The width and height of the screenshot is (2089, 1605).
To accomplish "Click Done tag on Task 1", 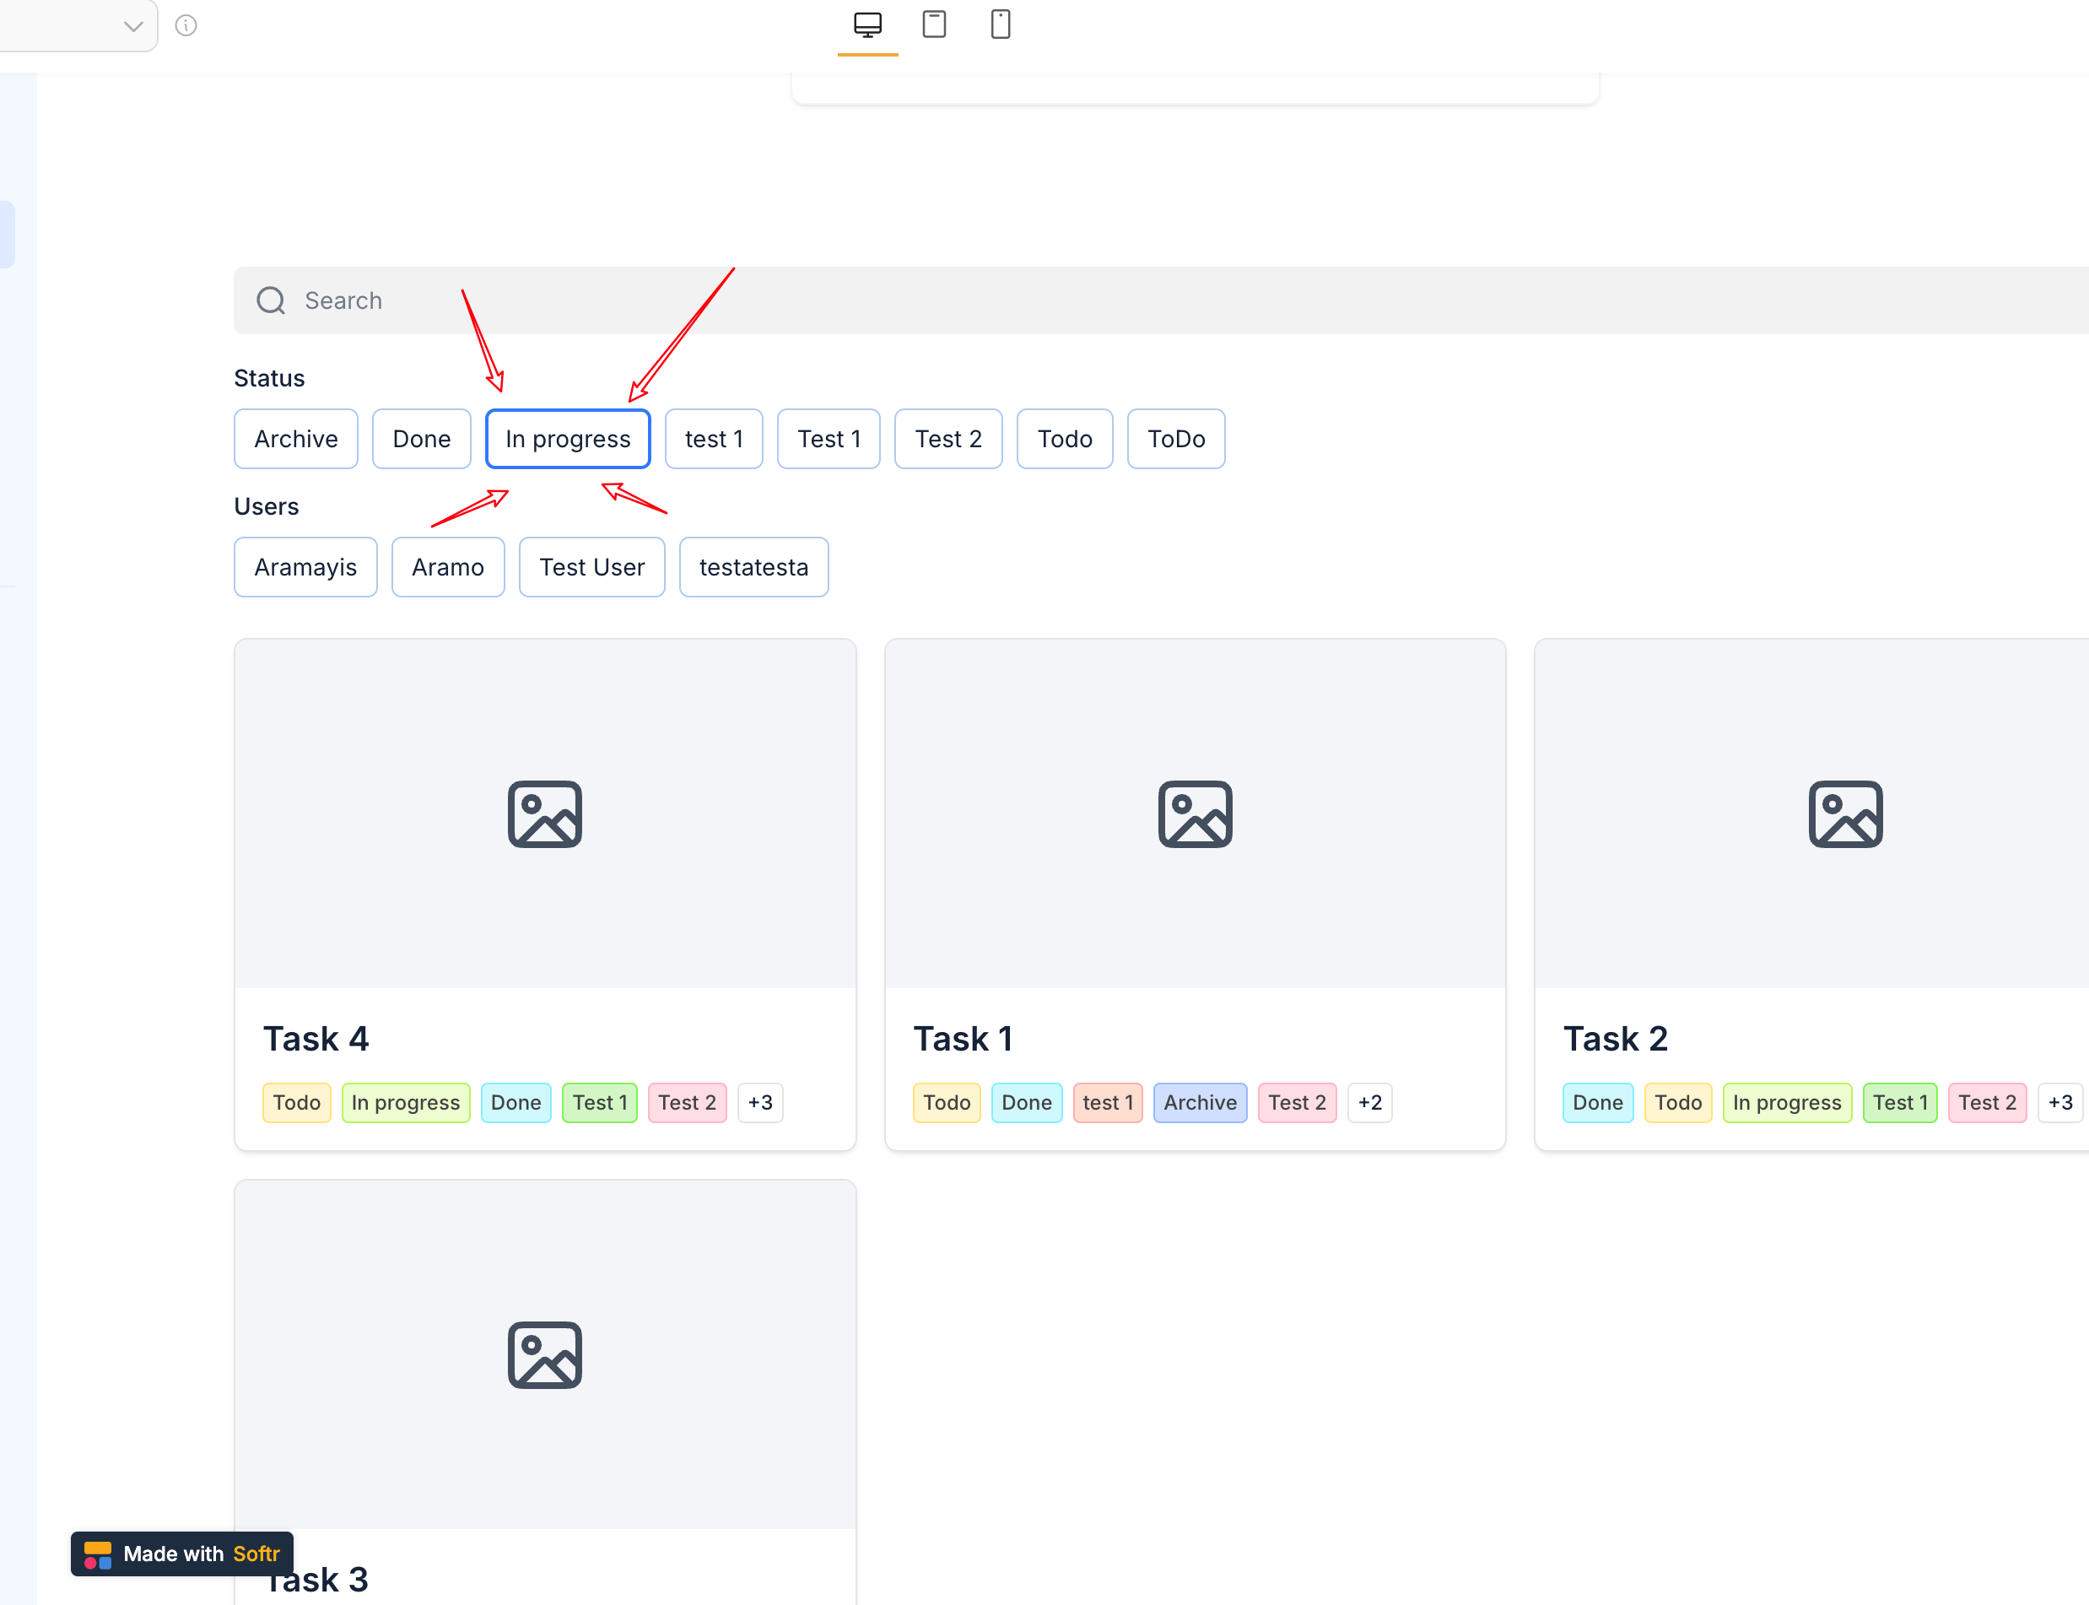I will 1027,1102.
